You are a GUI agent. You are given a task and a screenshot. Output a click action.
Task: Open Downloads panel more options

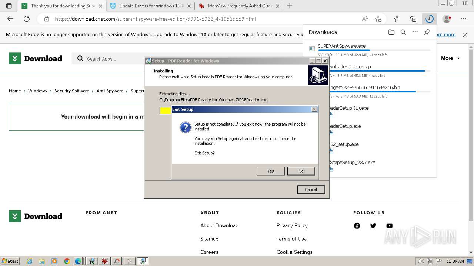pyautogui.click(x=415, y=32)
